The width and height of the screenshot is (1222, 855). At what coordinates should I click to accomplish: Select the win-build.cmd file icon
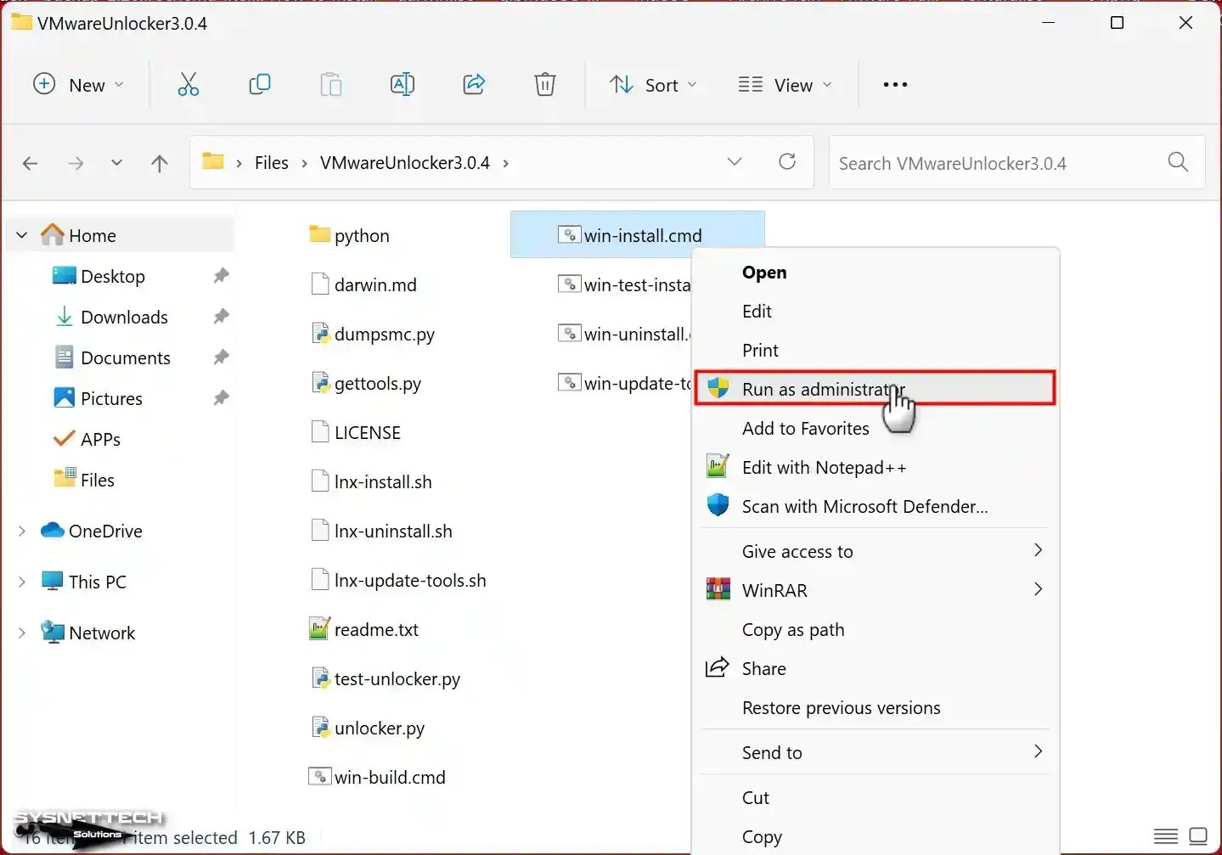[319, 776]
